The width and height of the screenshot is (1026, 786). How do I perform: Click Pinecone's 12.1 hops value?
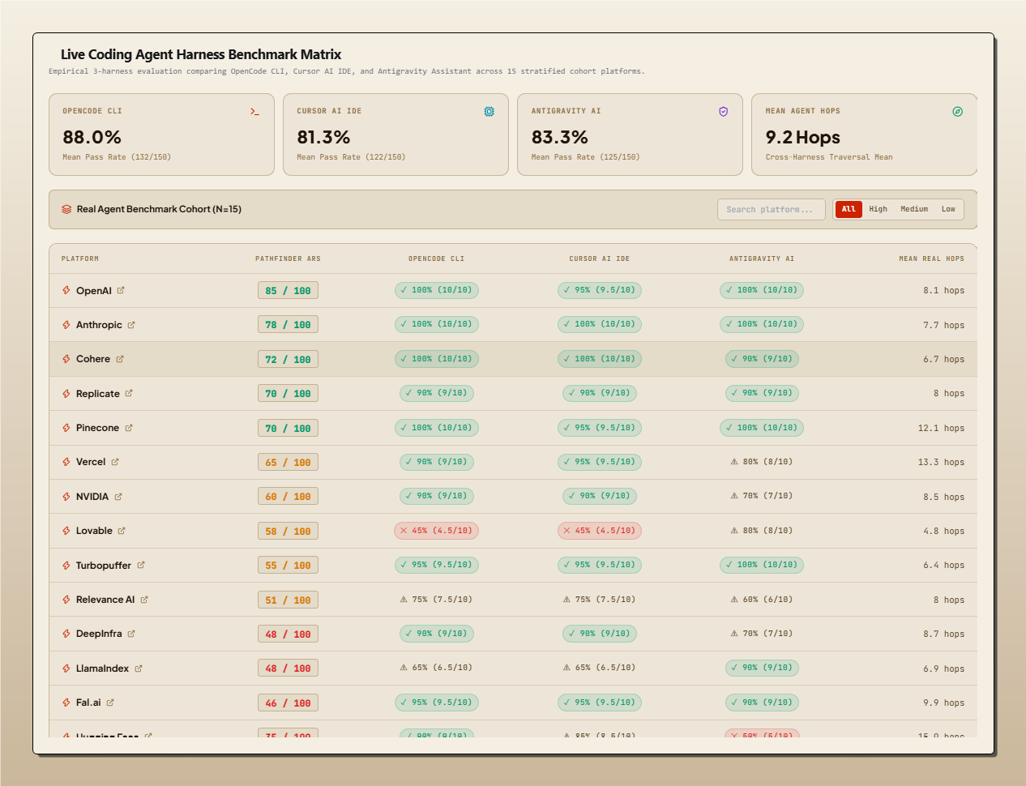point(941,428)
